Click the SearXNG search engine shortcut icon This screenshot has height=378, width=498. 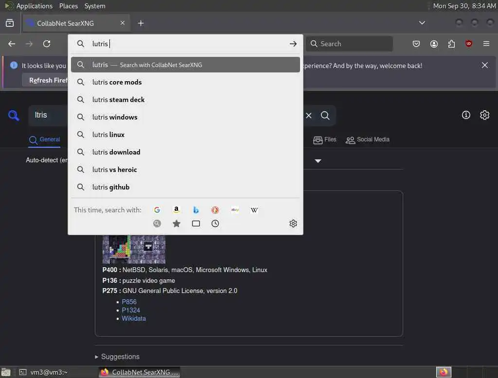point(157,223)
